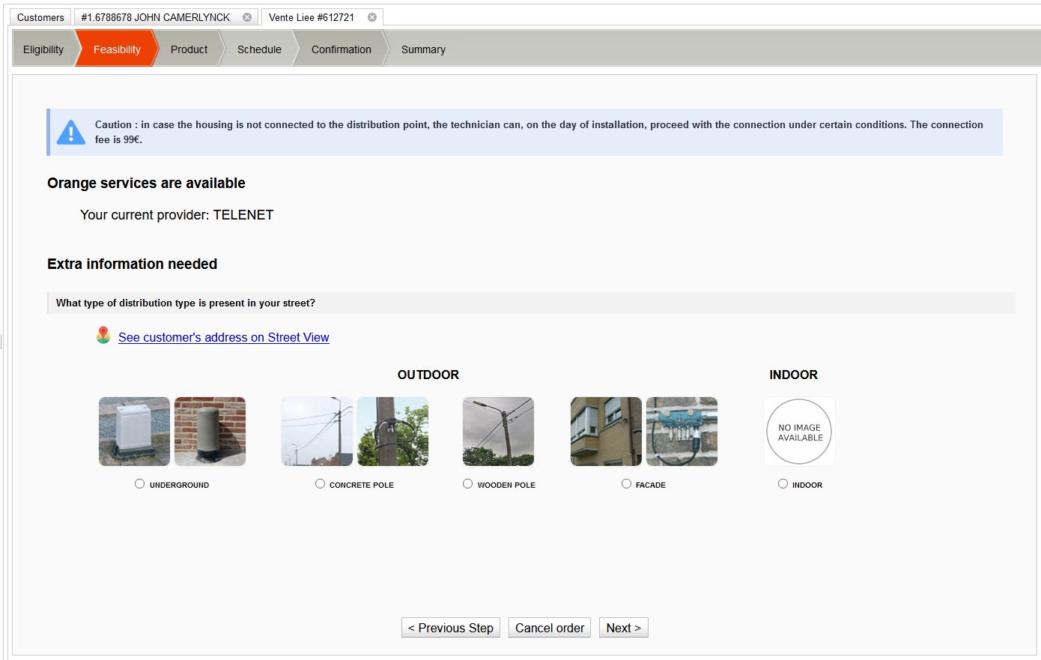Image resolution: width=1041 pixels, height=660 pixels.
Task: Open customer's address on Street View link
Action: tap(223, 337)
